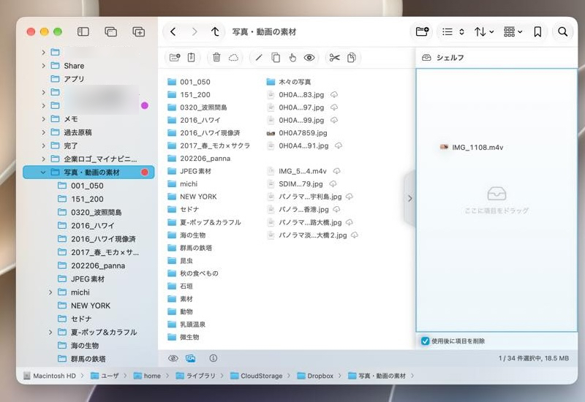Screen dimensions: 585x402
Task: Go back with the left arrow button
Action: point(173,31)
